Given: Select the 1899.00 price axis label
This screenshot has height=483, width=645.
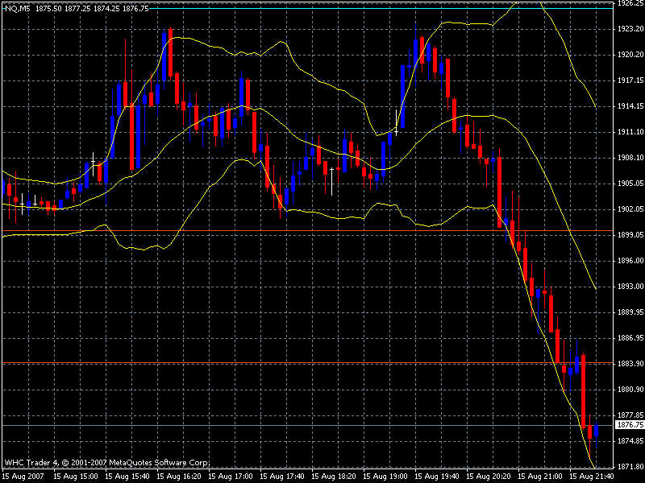Looking at the screenshot, I should tap(628, 234).
